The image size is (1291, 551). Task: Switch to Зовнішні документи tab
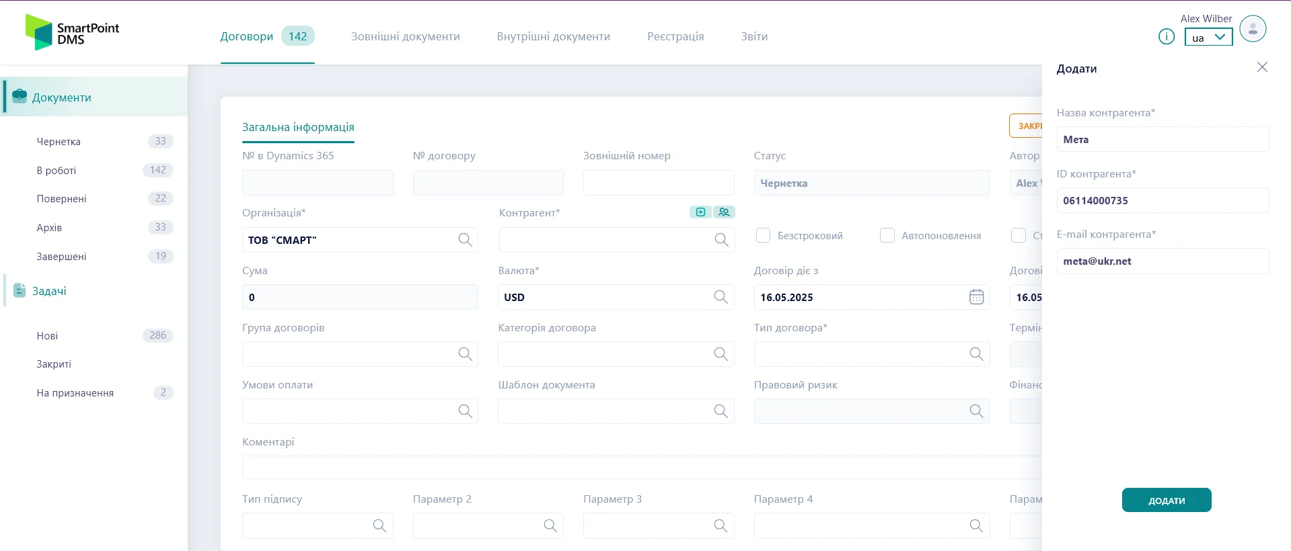pos(405,36)
